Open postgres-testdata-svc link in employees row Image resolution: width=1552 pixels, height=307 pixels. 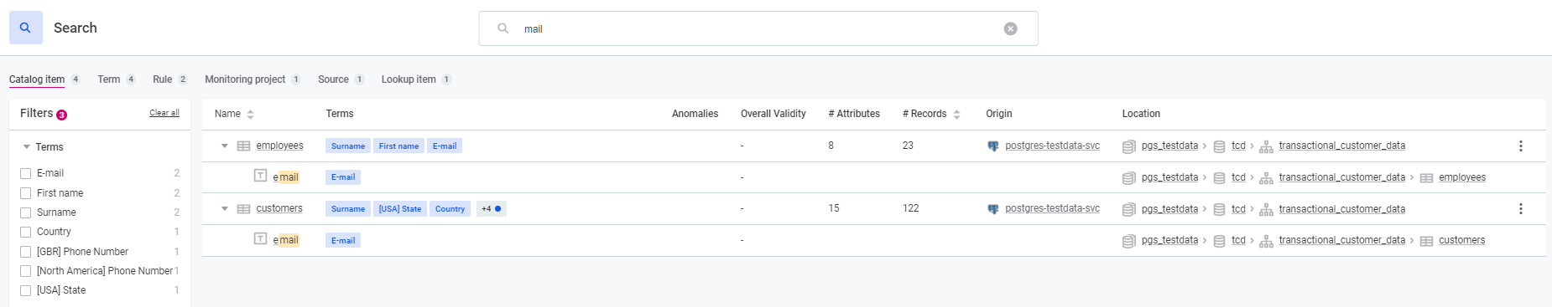[1052, 146]
